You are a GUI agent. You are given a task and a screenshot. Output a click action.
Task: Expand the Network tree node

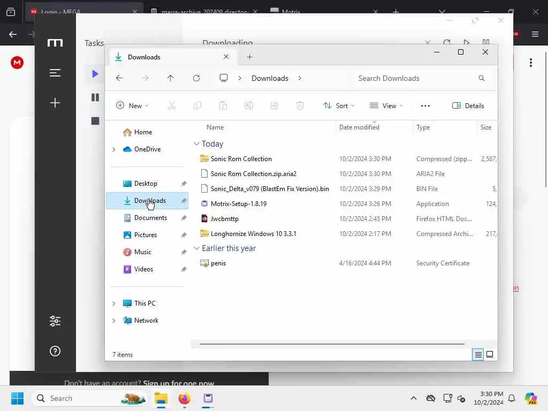(x=113, y=321)
